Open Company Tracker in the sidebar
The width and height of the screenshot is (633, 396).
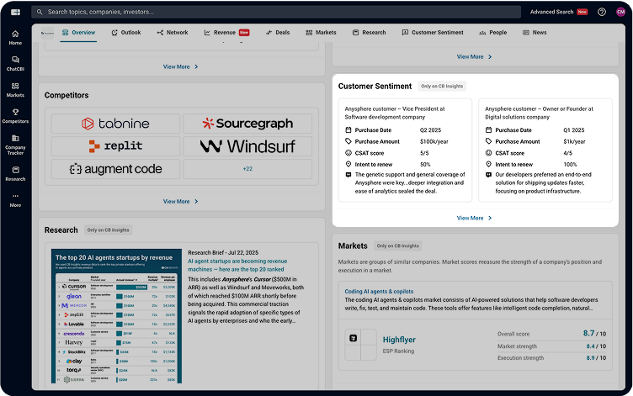tap(15, 143)
